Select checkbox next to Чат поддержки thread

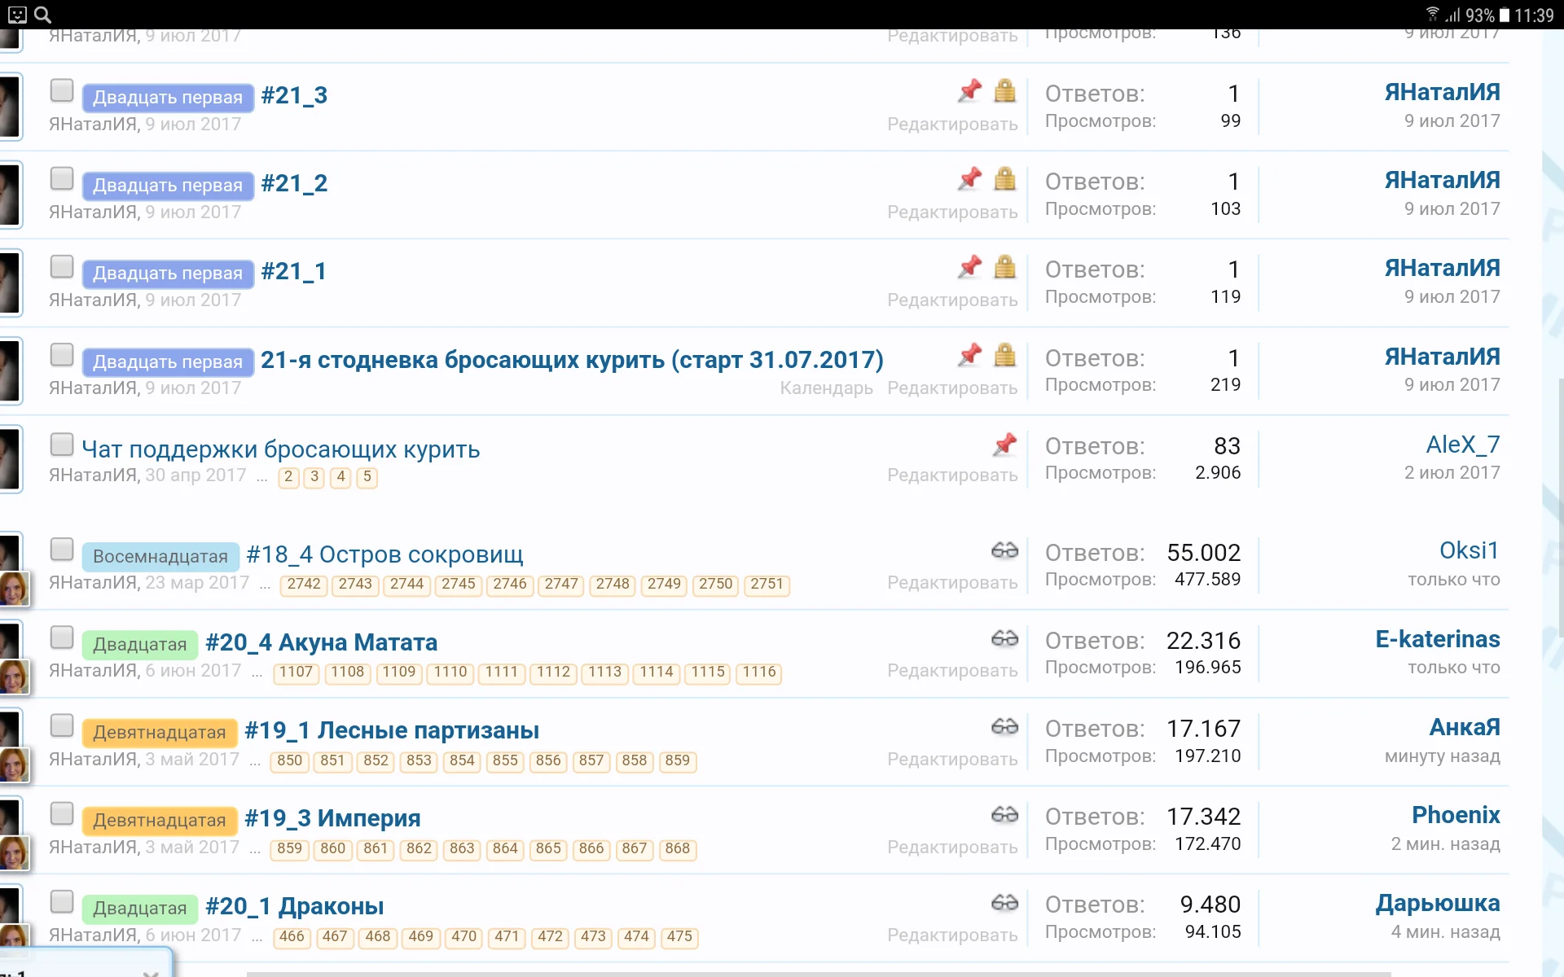coord(62,444)
